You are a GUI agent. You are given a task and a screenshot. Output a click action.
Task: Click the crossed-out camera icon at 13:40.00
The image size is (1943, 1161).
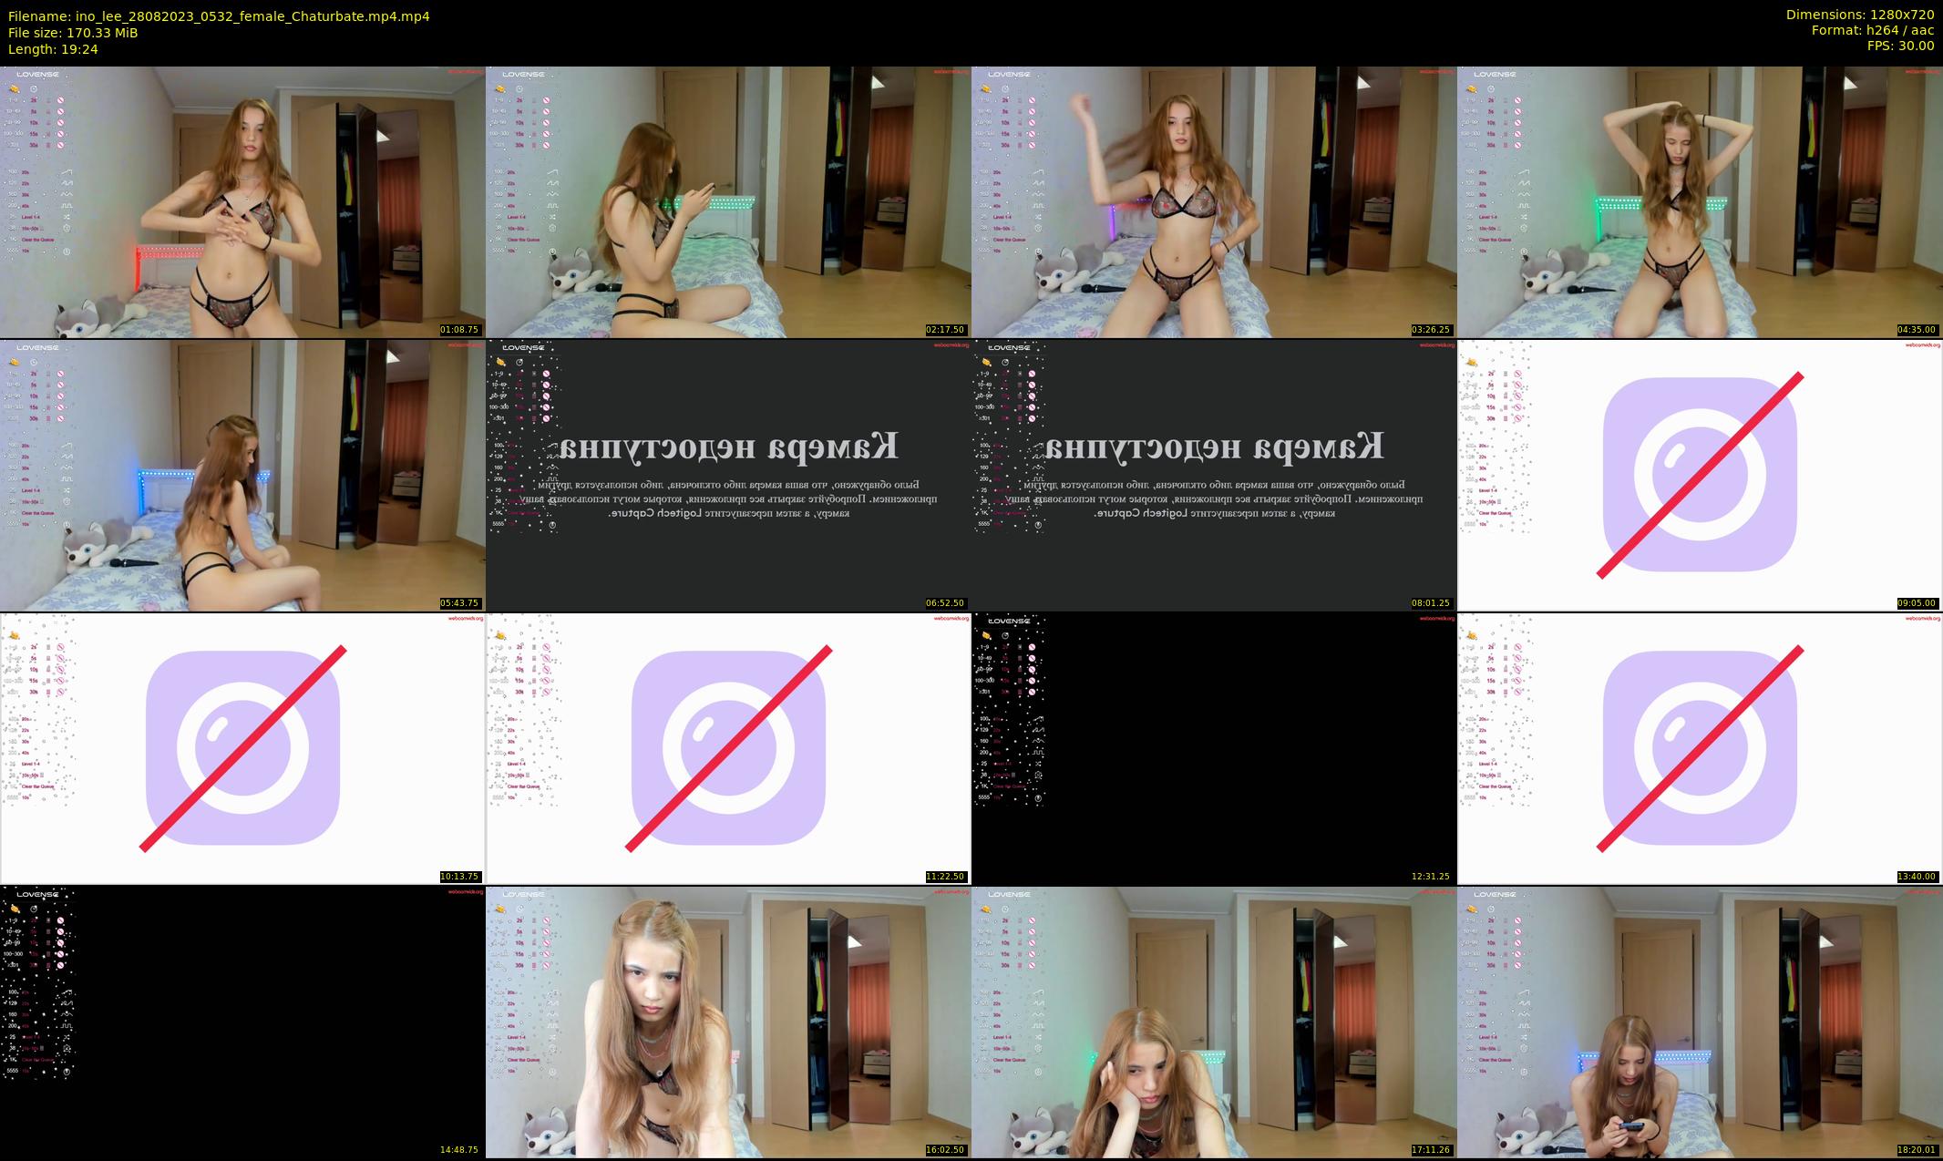1700,748
